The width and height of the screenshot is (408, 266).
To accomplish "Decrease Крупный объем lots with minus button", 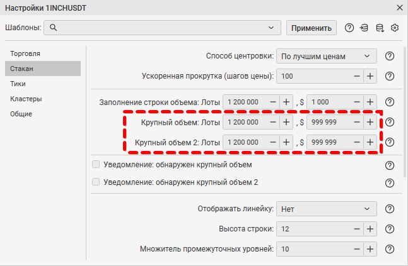I will click(272, 122).
